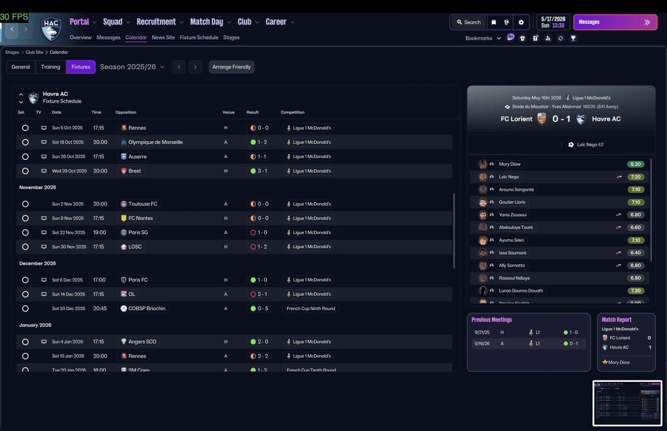Click the 3 - 1 result against Brest
The width and height of the screenshot is (667, 431).
[258, 171]
